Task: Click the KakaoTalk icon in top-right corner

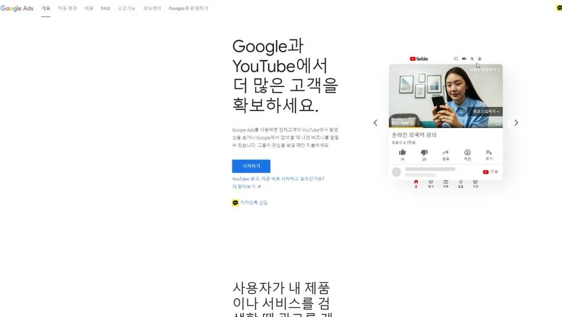Action: coord(559,8)
